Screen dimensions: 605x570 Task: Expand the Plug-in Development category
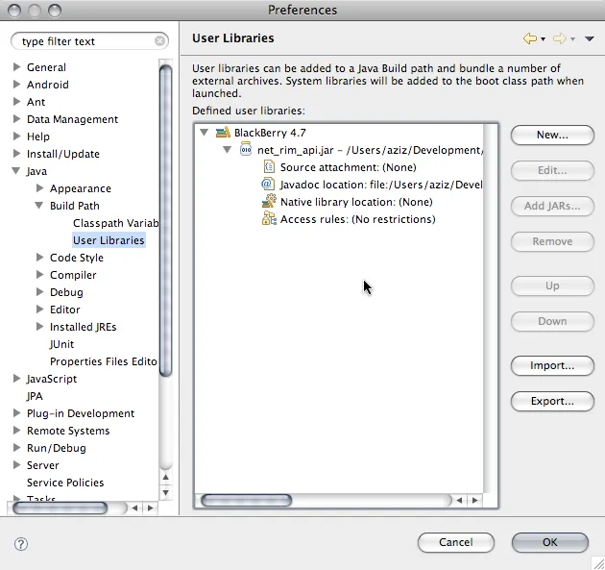coord(16,413)
